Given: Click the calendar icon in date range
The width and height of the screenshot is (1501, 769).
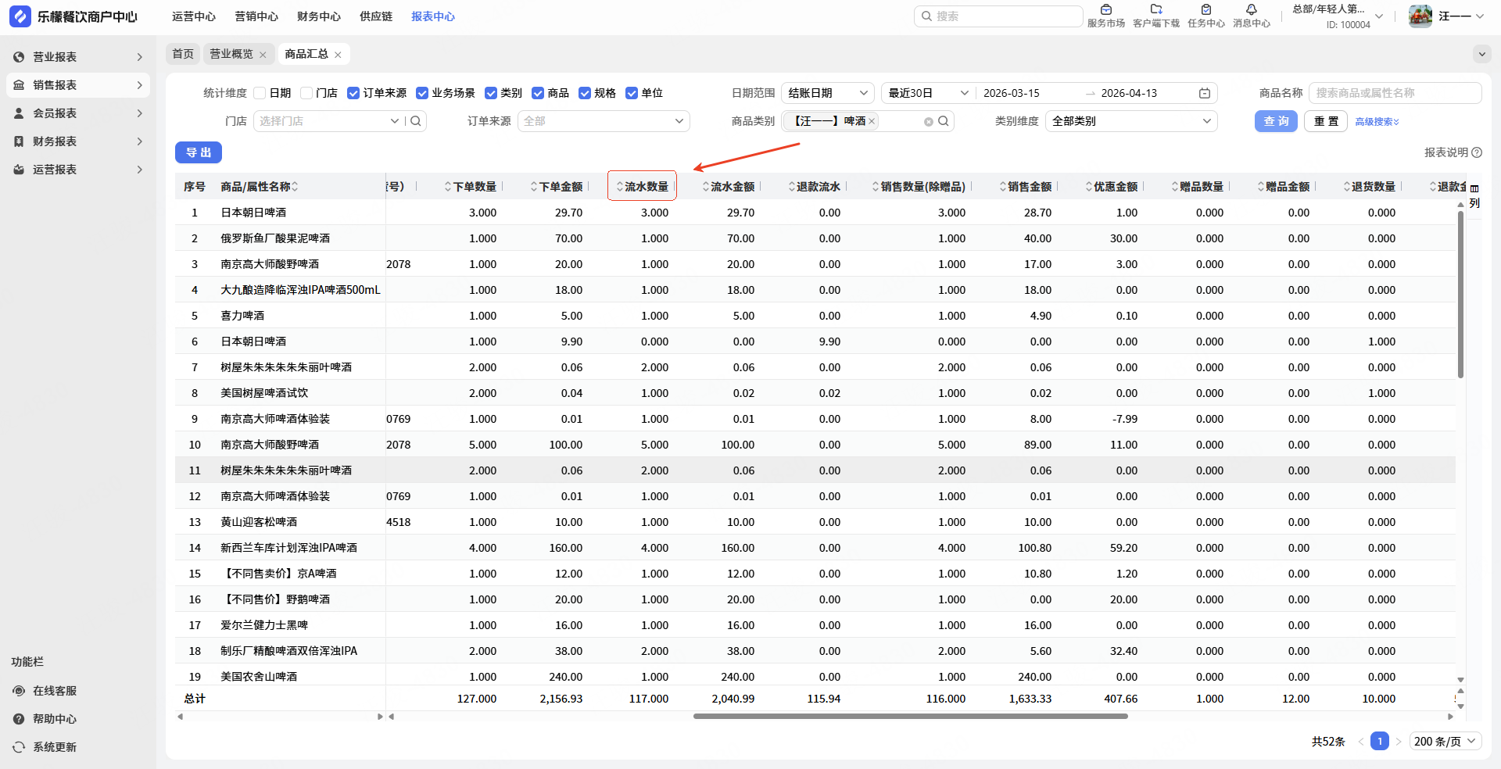Looking at the screenshot, I should pyautogui.click(x=1205, y=93).
